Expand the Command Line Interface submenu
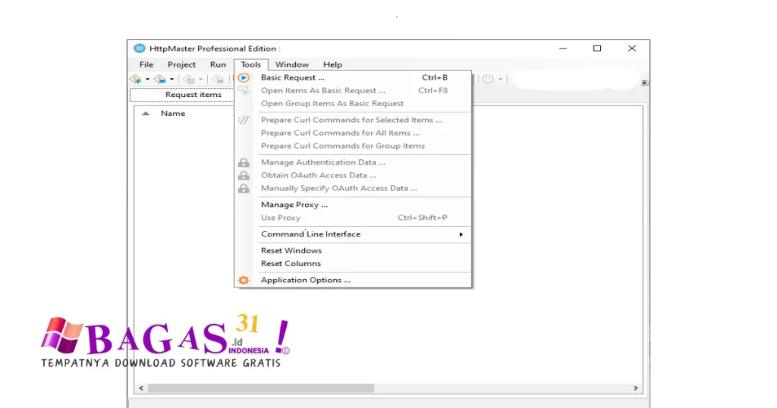 click(x=354, y=234)
